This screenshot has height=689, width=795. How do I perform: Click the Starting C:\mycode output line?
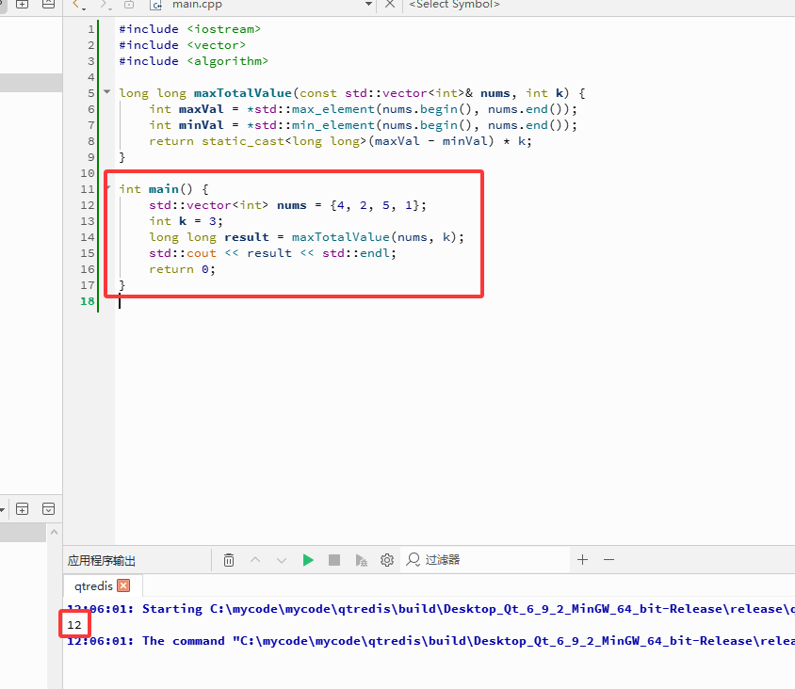[x=430, y=609]
